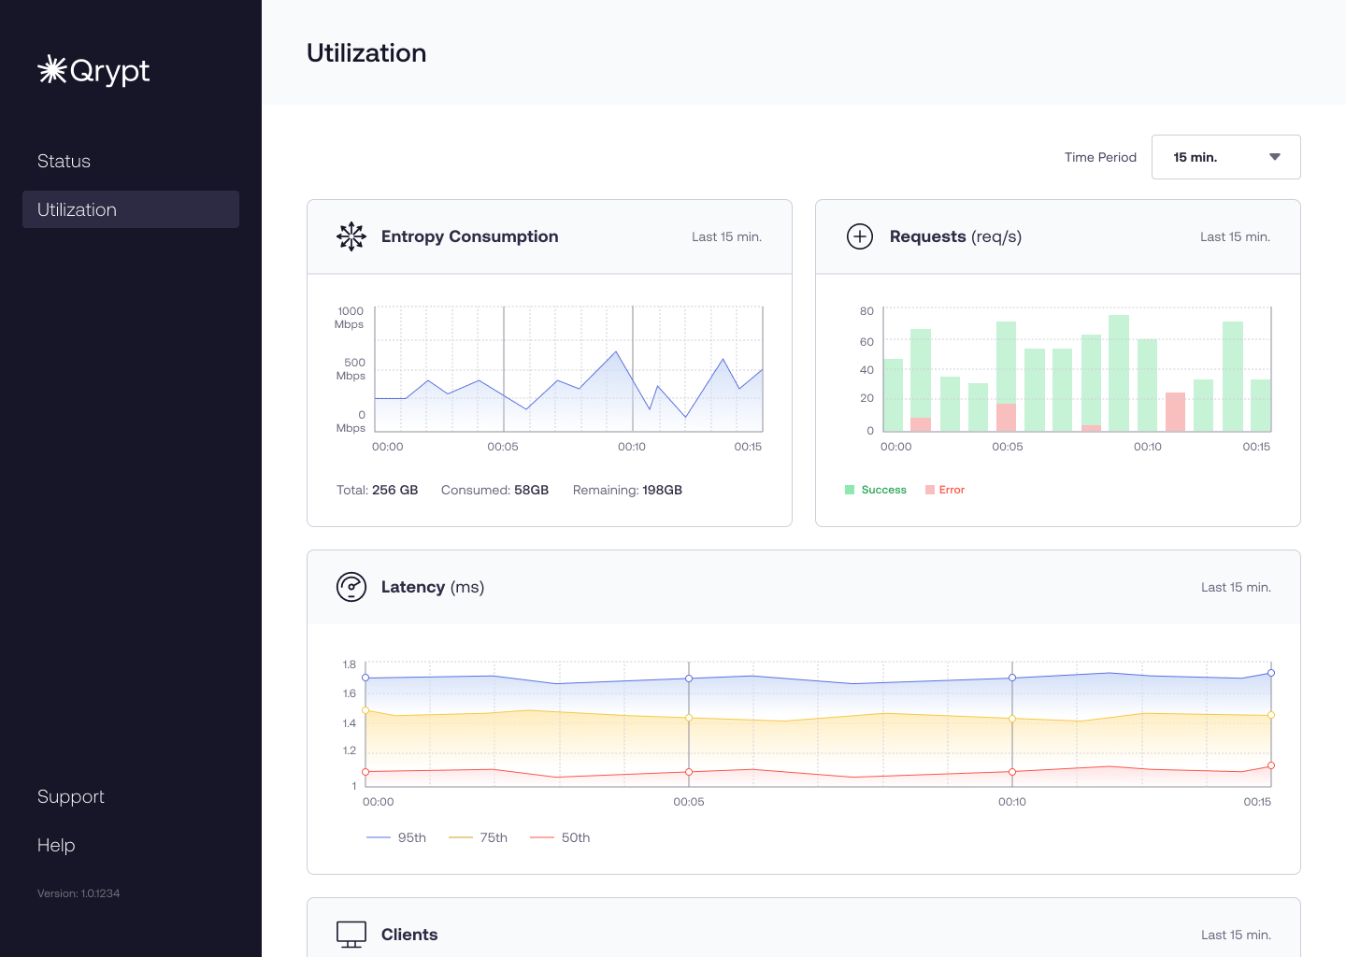Screen dimensions: 1346x957
Task: Click Last 15 min. in Latency panel
Action: pyautogui.click(x=1236, y=587)
